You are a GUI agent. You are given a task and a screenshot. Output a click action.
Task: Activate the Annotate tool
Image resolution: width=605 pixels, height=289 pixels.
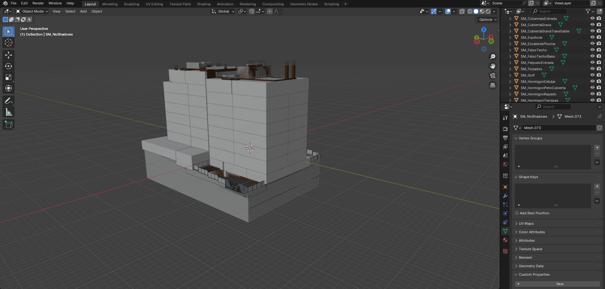coord(9,101)
